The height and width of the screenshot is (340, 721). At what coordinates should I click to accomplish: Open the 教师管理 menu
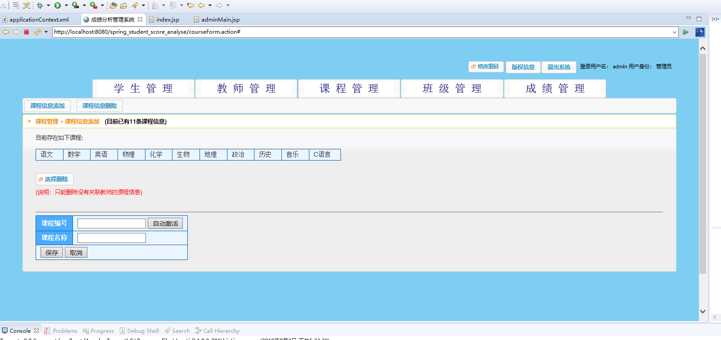246,89
